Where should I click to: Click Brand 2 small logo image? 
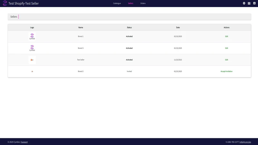pyautogui.click(x=32, y=71)
